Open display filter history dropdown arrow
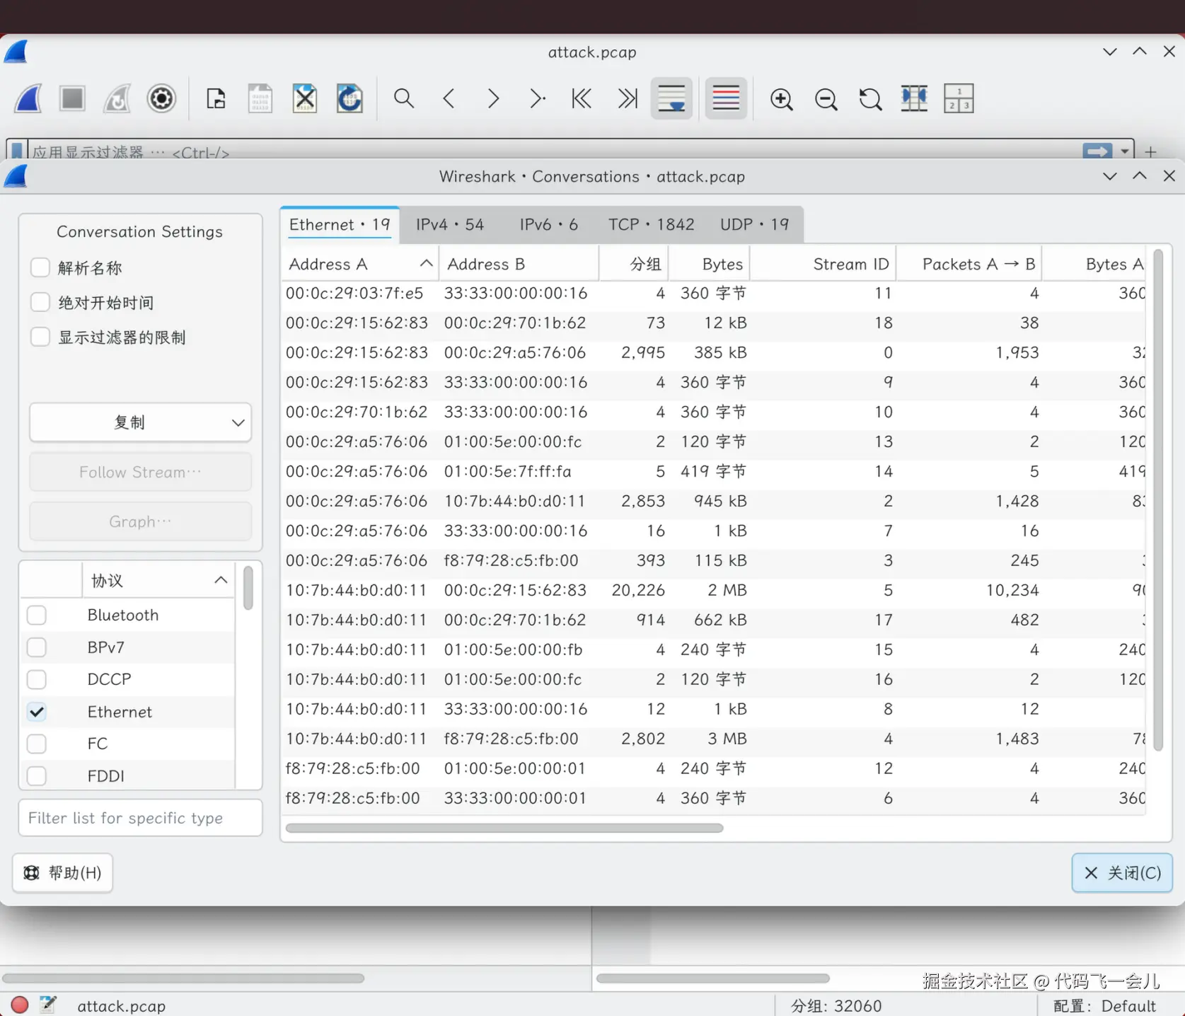1185x1016 pixels. click(1124, 151)
